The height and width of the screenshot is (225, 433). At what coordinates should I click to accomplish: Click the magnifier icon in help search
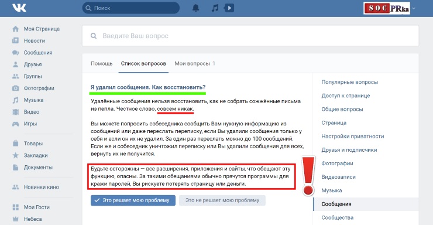[x=94, y=36]
